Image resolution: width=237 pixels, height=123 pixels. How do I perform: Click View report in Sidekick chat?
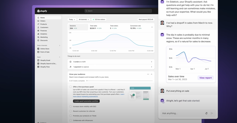205,78
